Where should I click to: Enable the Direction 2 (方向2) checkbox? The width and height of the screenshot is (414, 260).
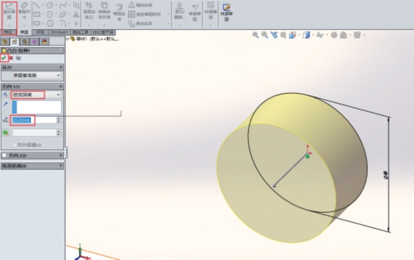coord(4,155)
